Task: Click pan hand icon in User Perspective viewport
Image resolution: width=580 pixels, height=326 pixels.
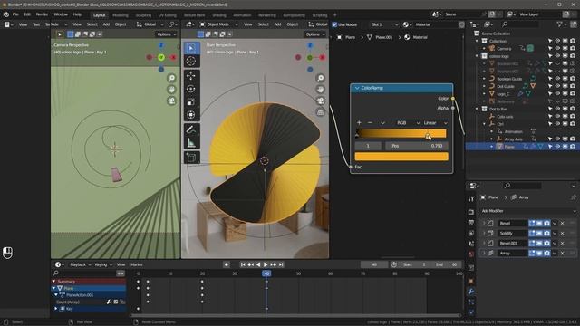Action: click(x=321, y=90)
